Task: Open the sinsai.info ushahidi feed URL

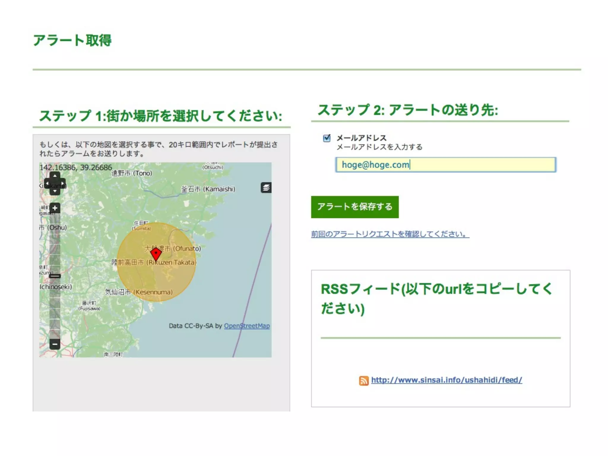Action: point(446,380)
